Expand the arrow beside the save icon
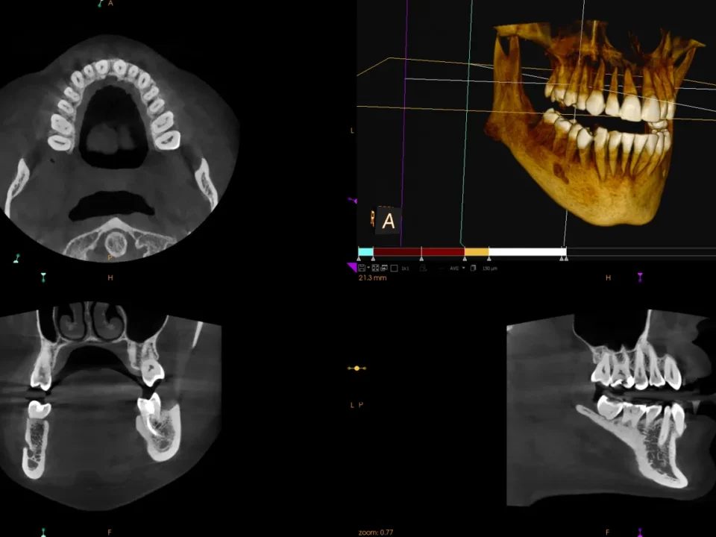The width and height of the screenshot is (716, 537). coord(370,268)
